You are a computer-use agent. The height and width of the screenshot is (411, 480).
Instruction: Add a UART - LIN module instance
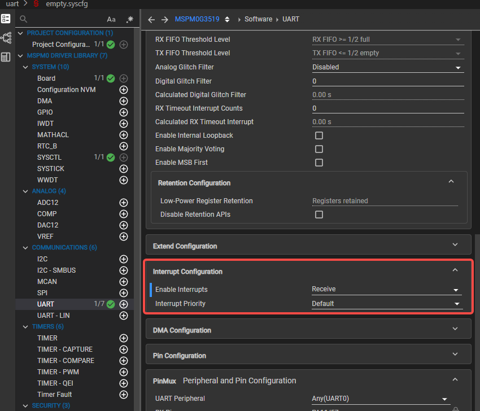coord(123,316)
